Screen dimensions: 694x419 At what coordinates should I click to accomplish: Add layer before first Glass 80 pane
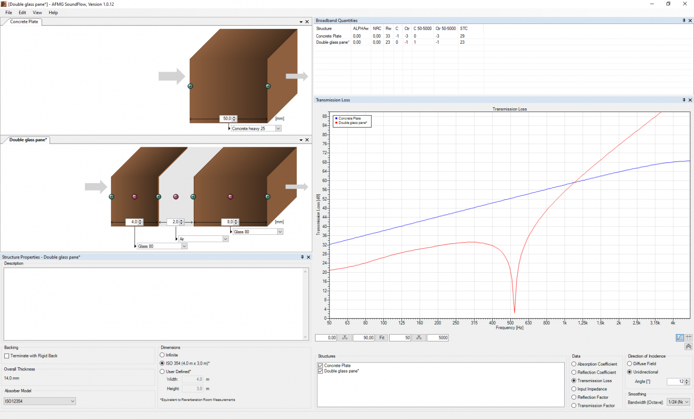[112, 196]
